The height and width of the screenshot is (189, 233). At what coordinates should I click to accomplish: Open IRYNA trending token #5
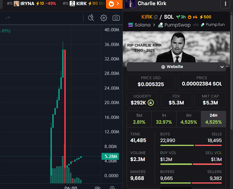[31, 4]
